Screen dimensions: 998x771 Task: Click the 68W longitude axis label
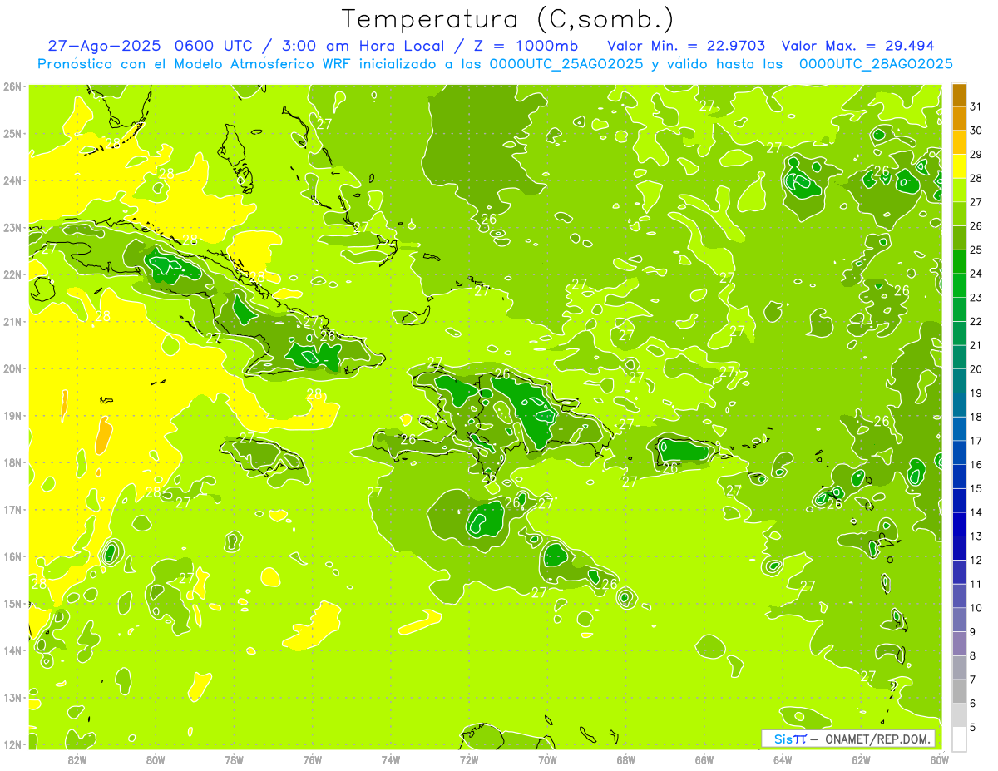626,759
